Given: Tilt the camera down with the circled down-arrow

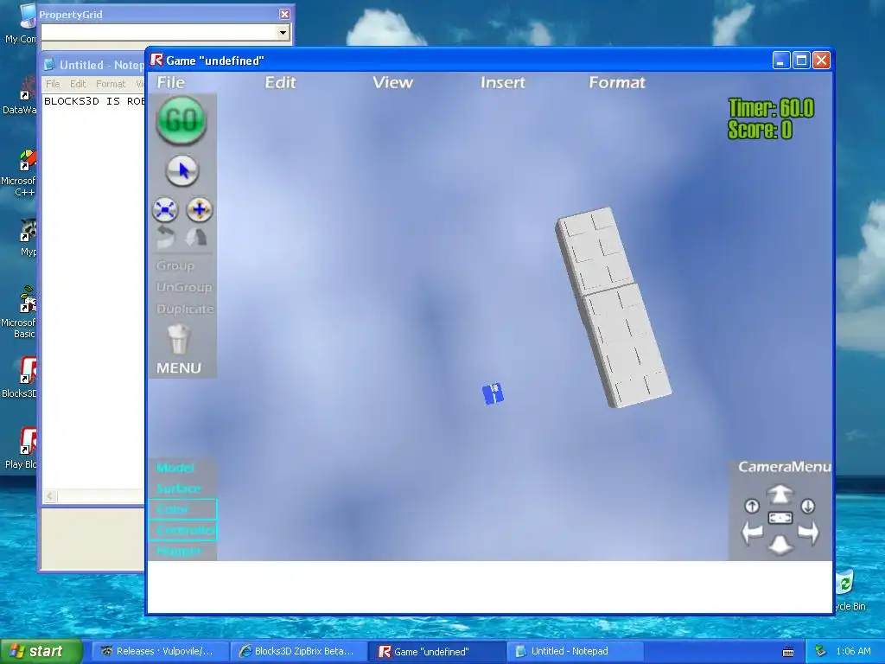Looking at the screenshot, I should coord(808,506).
